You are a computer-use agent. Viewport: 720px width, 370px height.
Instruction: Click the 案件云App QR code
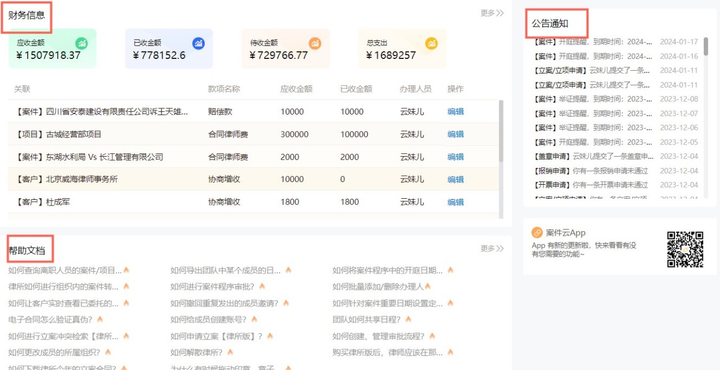tap(685, 249)
